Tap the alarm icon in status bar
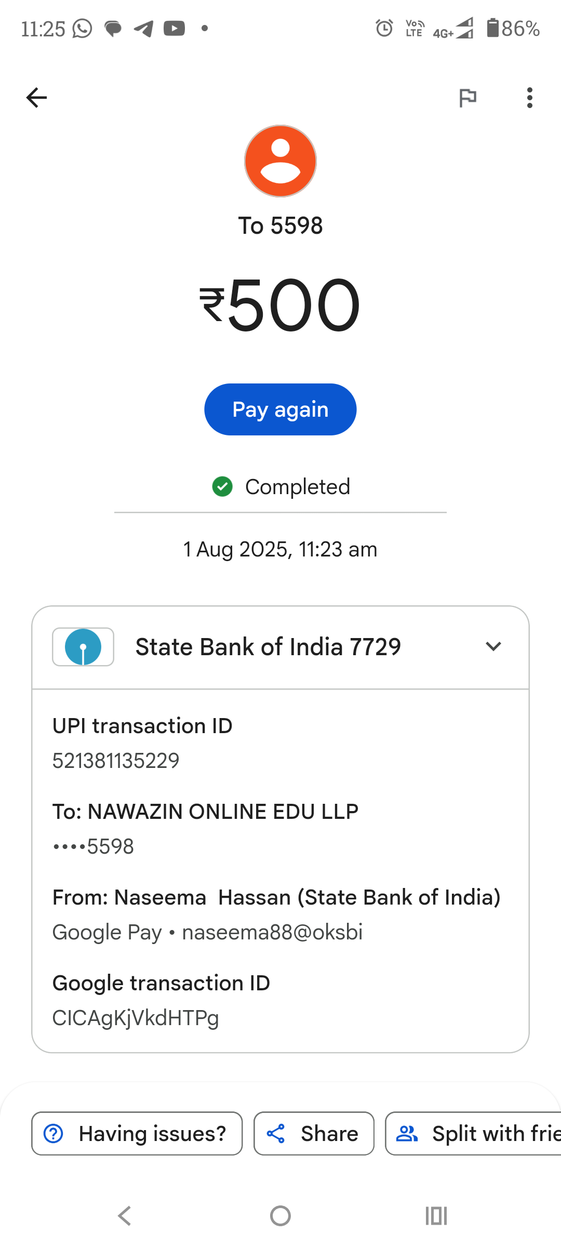561x1247 pixels. point(384,28)
